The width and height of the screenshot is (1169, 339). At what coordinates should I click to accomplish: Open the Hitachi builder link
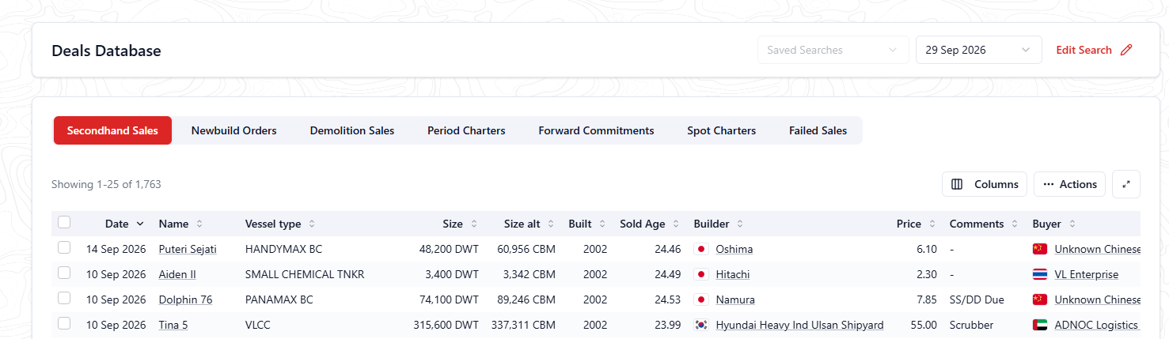point(733,274)
